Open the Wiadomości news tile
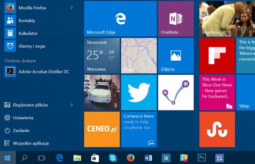This screenshot has width=255, height=164. (x=227, y=19)
